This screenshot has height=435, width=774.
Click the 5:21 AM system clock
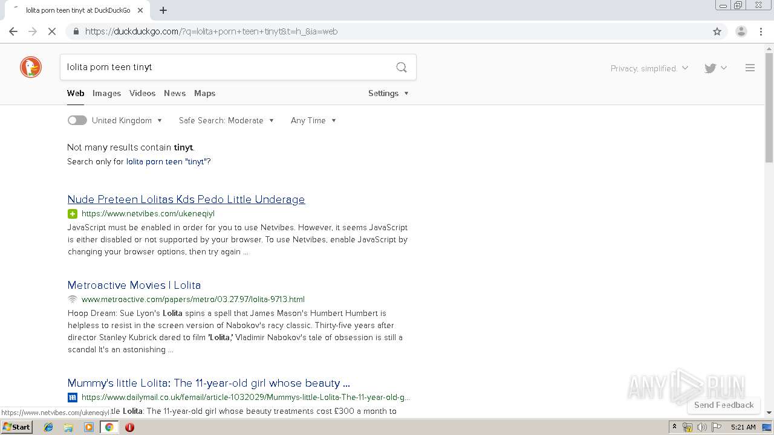click(743, 427)
